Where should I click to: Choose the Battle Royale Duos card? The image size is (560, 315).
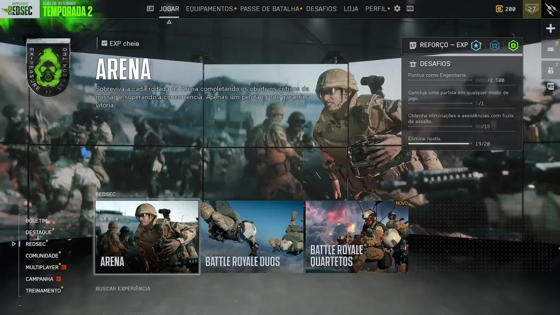[x=252, y=237]
